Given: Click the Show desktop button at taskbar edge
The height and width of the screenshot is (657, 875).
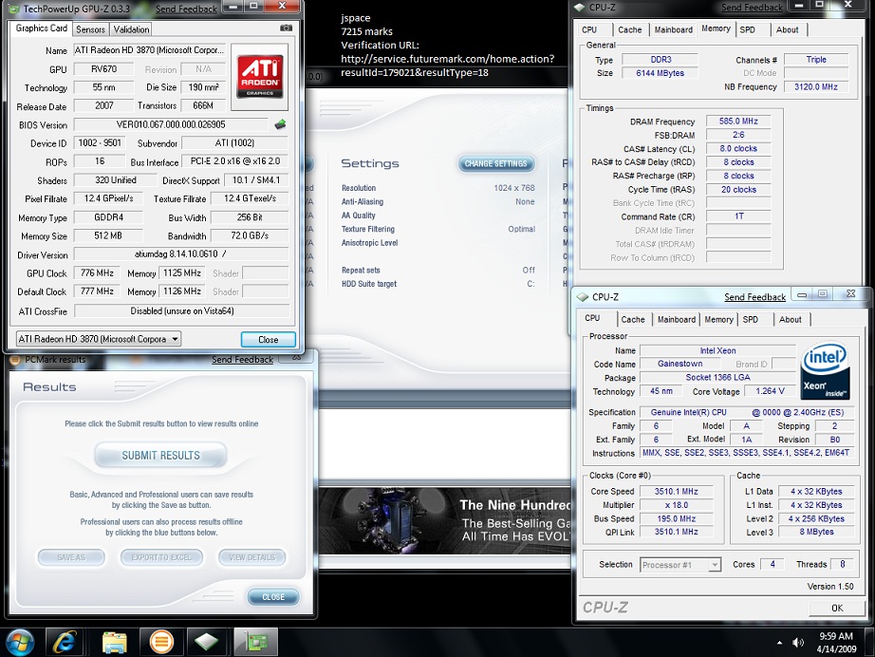Looking at the screenshot, I should tap(870, 643).
